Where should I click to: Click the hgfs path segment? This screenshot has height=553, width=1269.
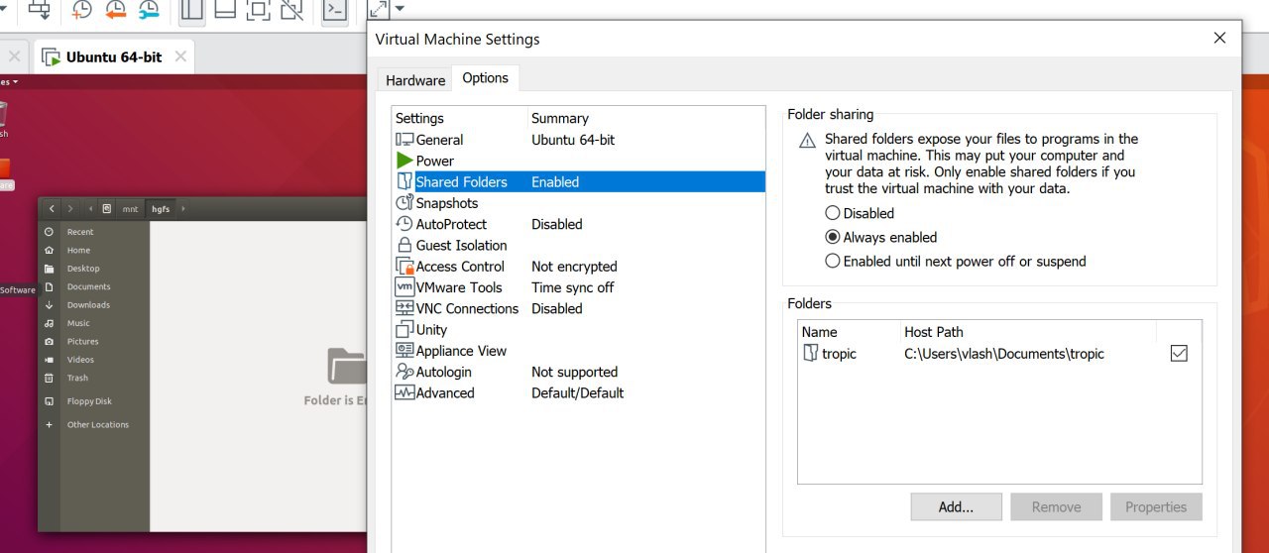point(160,209)
